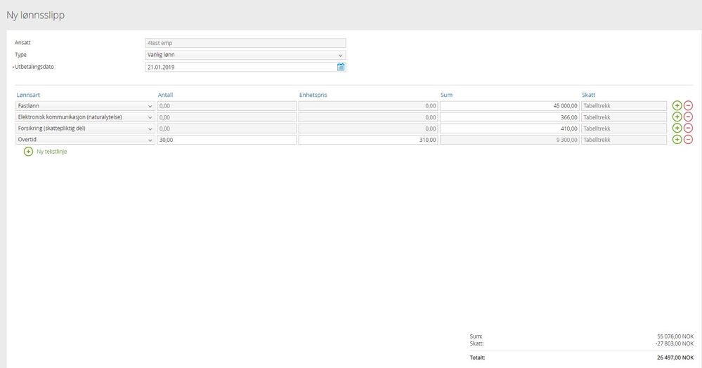The image size is (702, 368).
Task: Click the Antall field in Fastlønn row
Action: 226,106
